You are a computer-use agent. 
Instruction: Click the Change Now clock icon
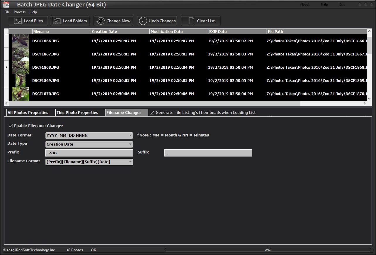tap(101, 21)
